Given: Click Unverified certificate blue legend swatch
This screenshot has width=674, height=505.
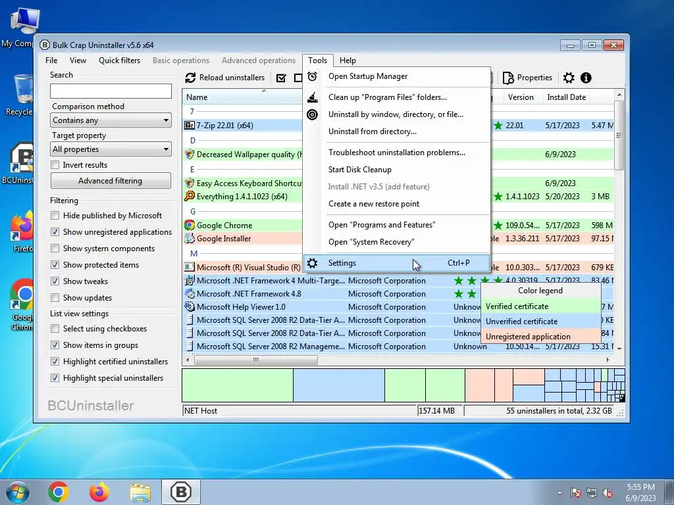Looking at the screenshot, I should (541, 321).
